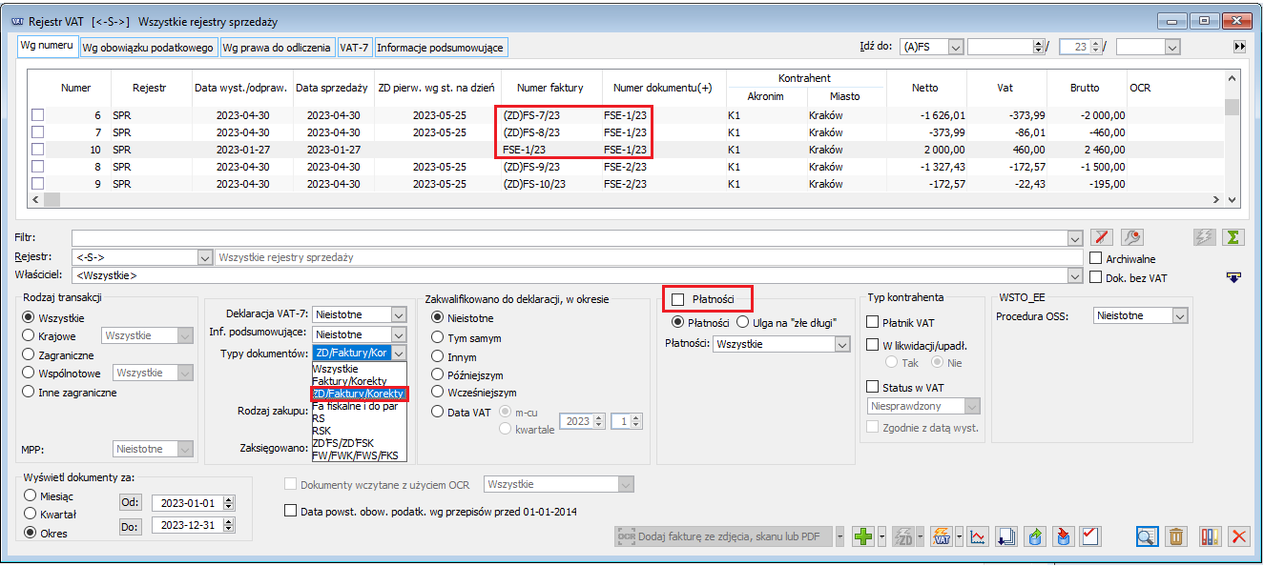Screen dimensions: 1264x566
Task: Click the Brutto column header
Action: point(1084,88)
